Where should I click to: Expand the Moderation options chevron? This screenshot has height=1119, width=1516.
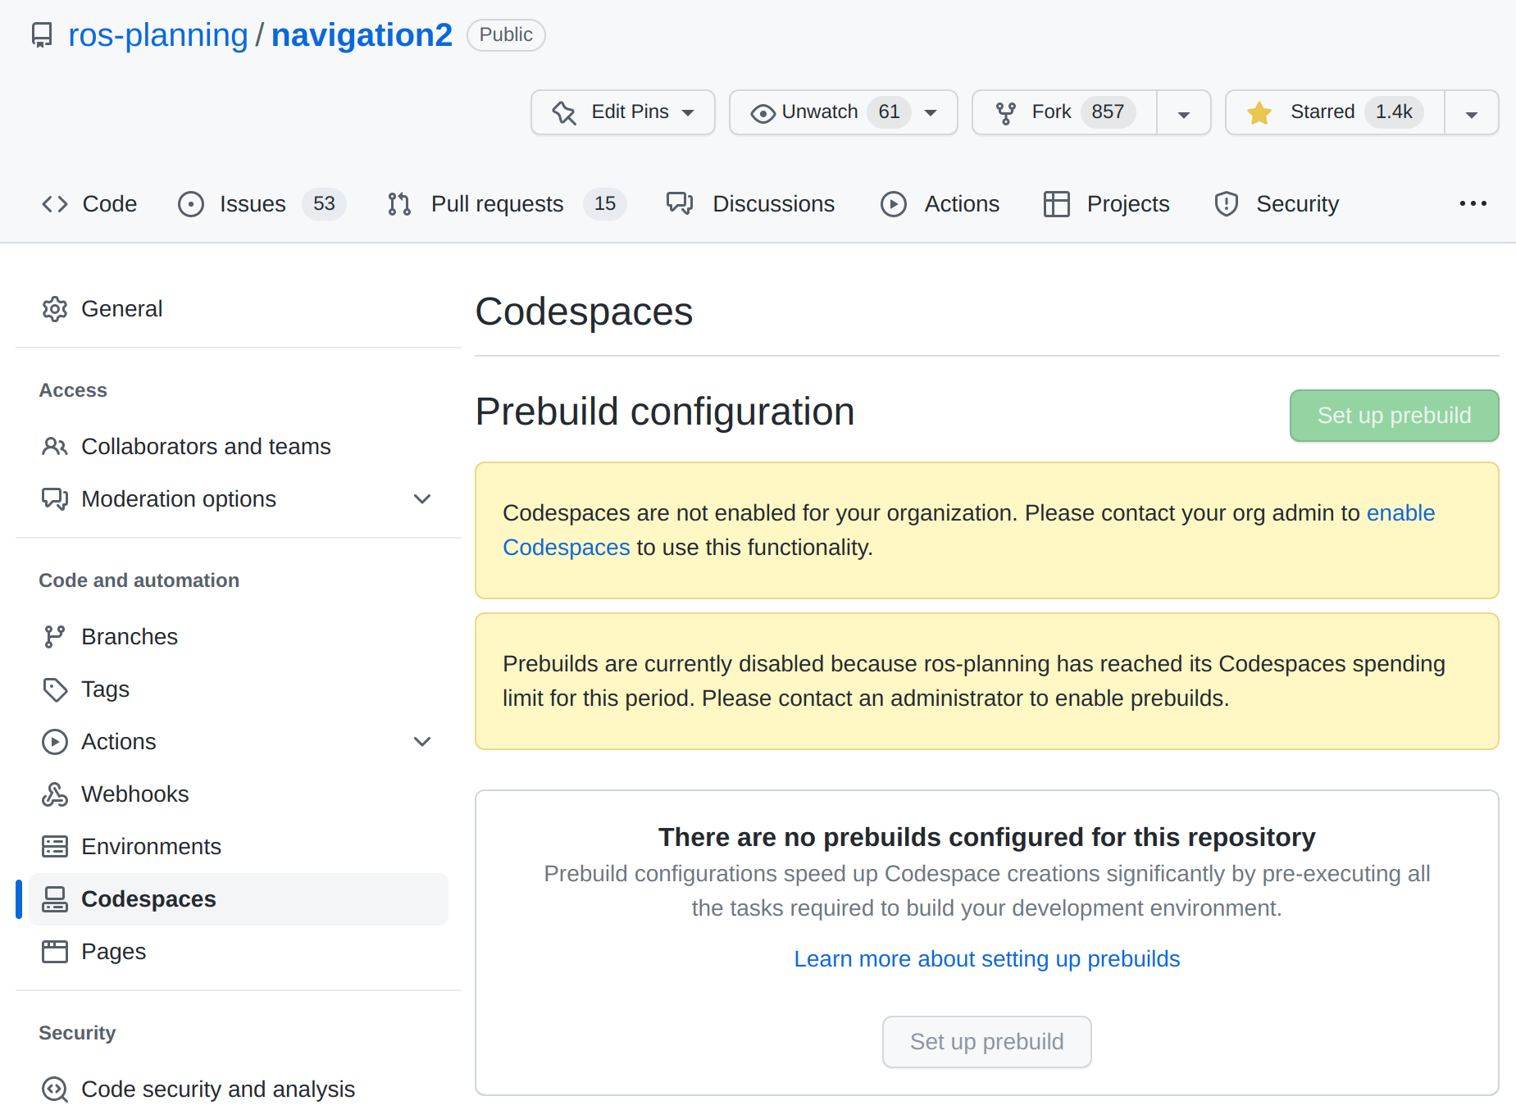pyautogui.click(x=422, y=499)
